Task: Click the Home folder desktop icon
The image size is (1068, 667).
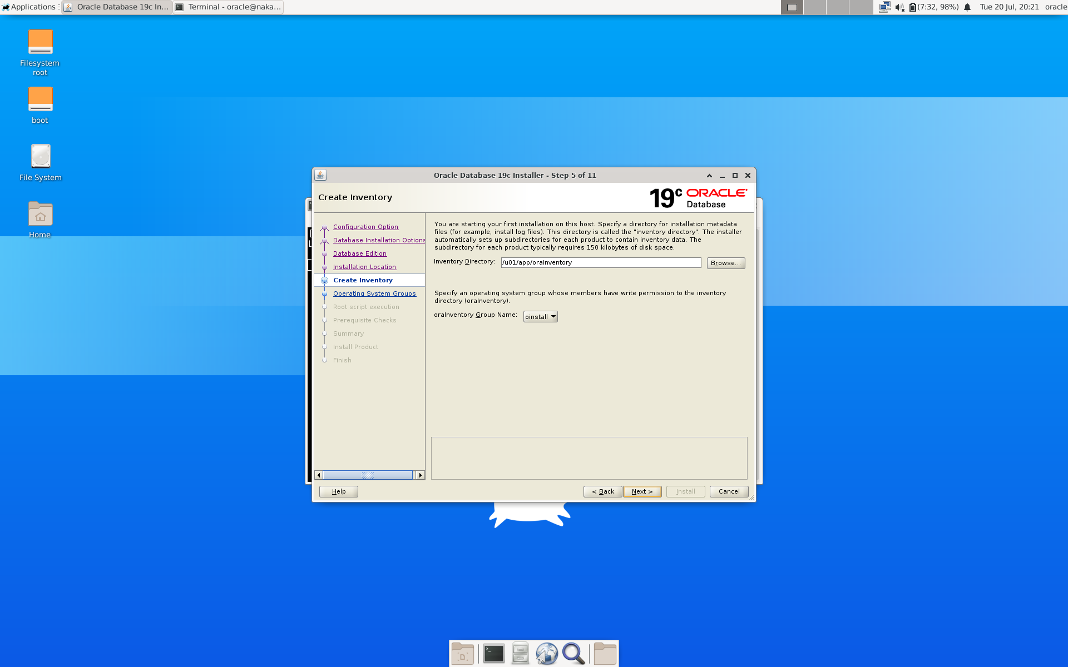Action: [x=40, y=213]
